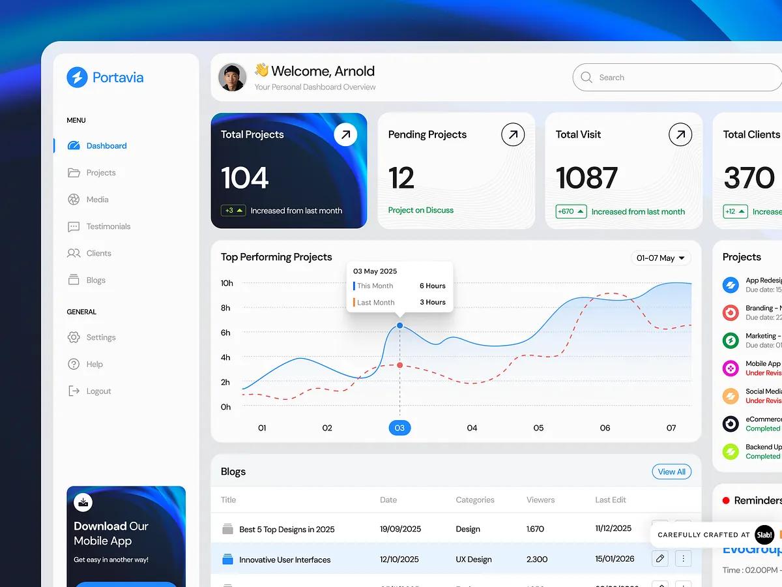Click icon beside Best 5 Top Designs
The width and height of the screenshot is (782, 587).
(x=227, y=529)
